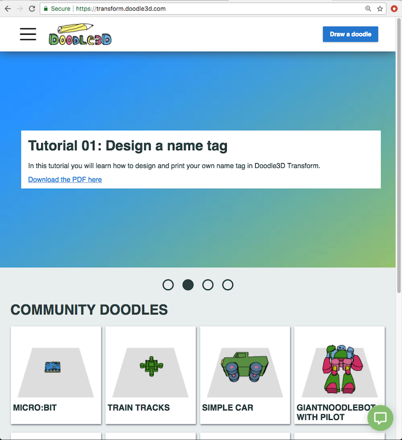This screenshot has height=440, width=402.
Task: Click the TRAIN TRACKS card title
Action: coord(139,407)
